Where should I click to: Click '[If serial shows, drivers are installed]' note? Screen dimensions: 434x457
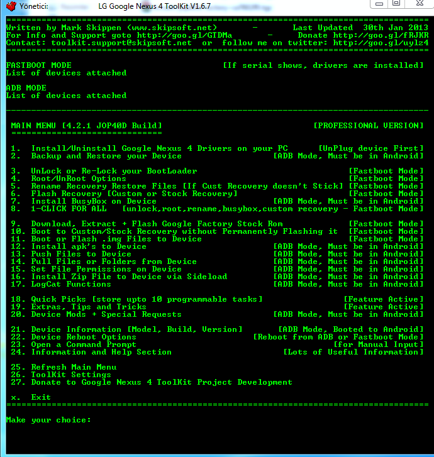(323, 65)
